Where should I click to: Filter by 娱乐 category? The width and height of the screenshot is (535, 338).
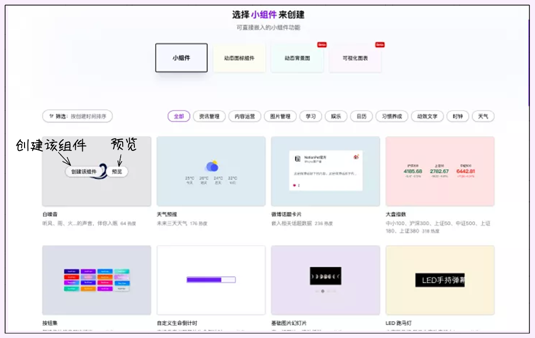(x=336, y=116)
